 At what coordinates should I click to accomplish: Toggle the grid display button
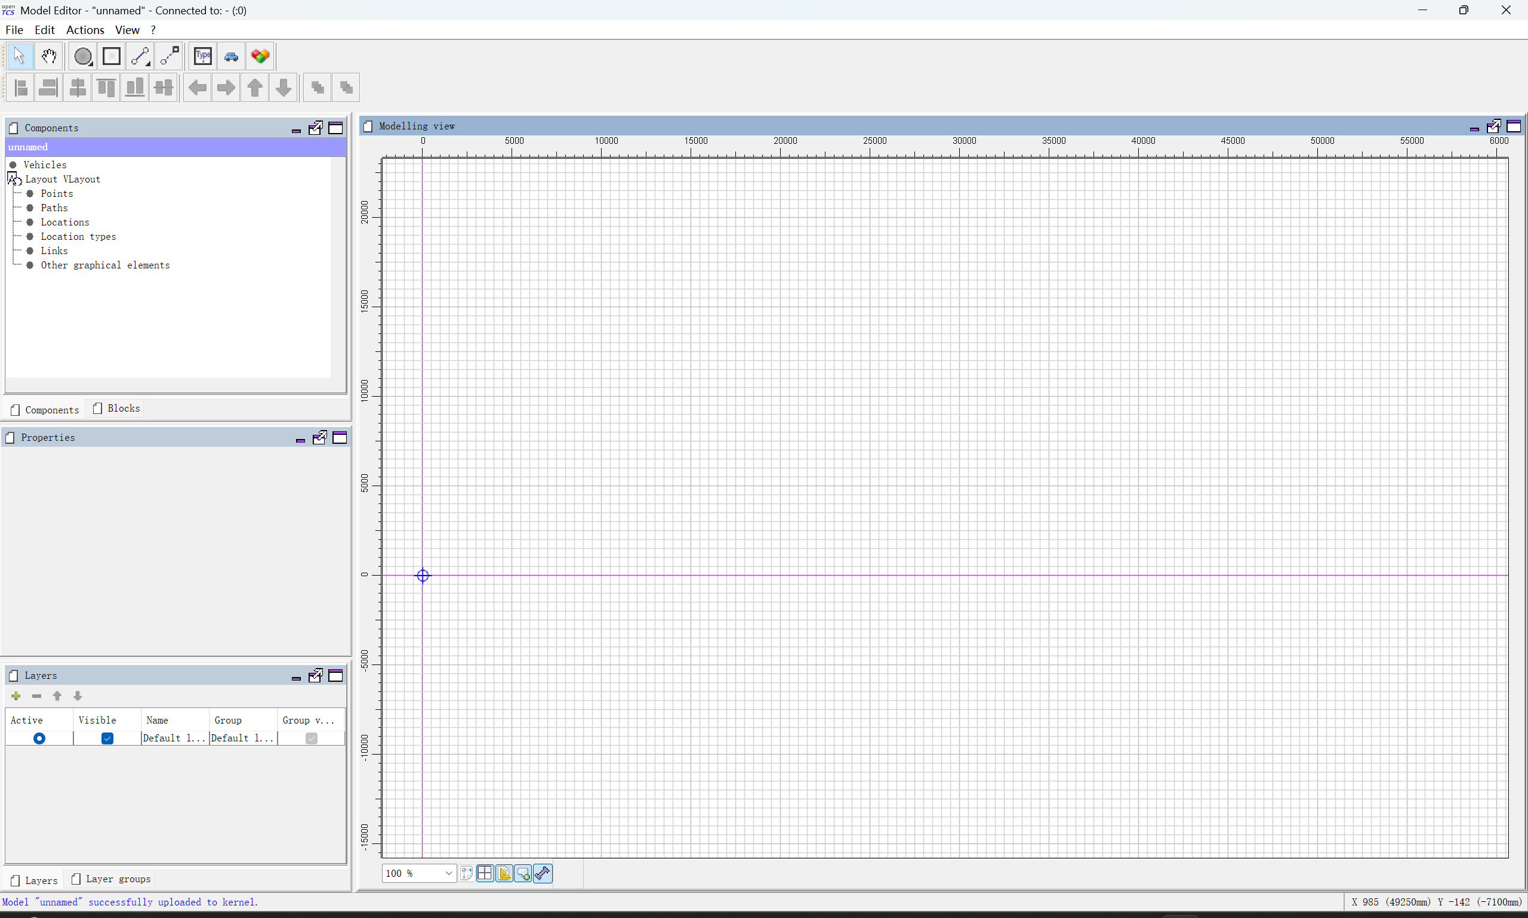coord(485,873)
